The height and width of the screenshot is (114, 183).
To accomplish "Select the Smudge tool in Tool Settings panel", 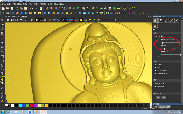I will tap(161, 20).
